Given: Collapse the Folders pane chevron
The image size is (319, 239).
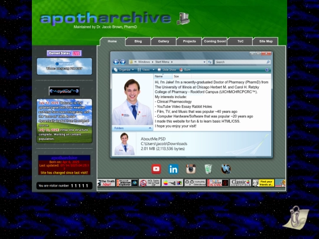Looking at the screenshot, I should pyautogui.click(x=150, y=128).
